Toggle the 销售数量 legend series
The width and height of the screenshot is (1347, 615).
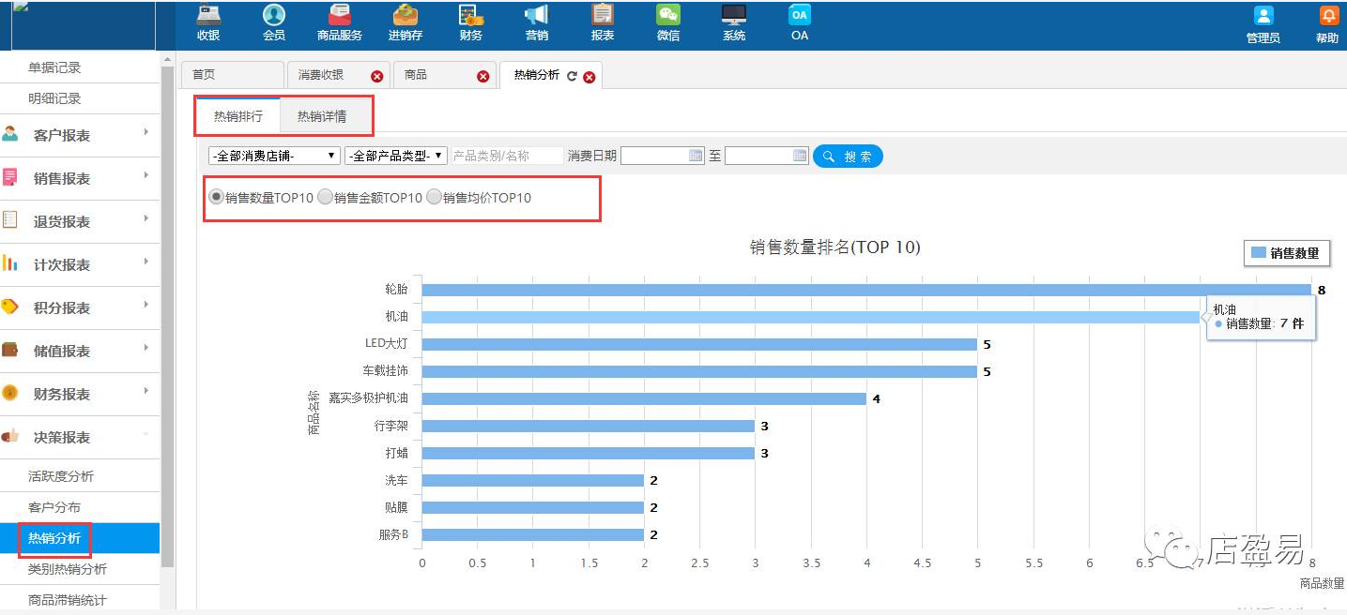(x=1286, y=253)
